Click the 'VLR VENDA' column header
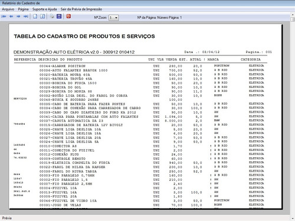This screenshot has width=295, height=221. (x=167, y=60)
